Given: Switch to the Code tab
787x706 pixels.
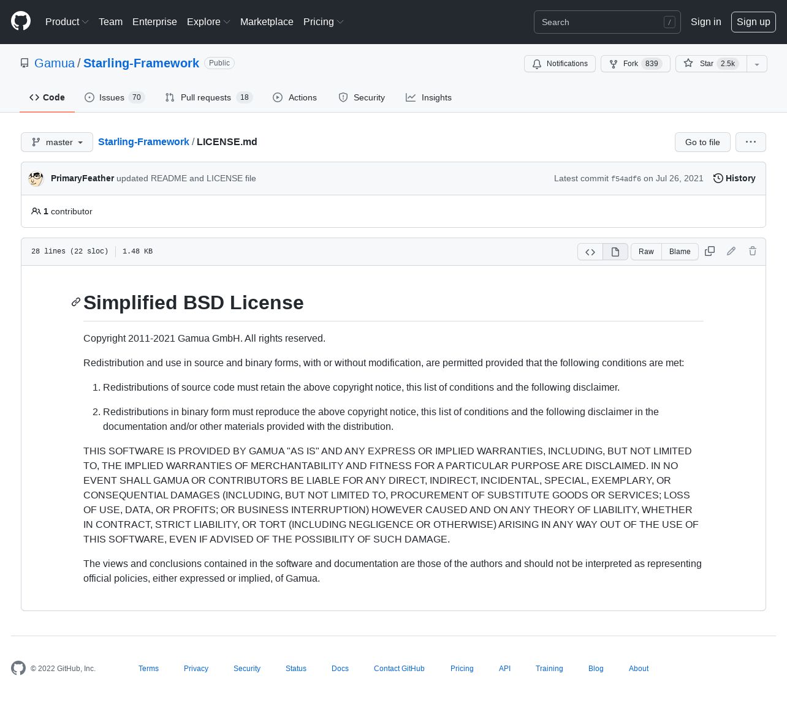Looking at the screenshot, I should click(x=47, y=97).
